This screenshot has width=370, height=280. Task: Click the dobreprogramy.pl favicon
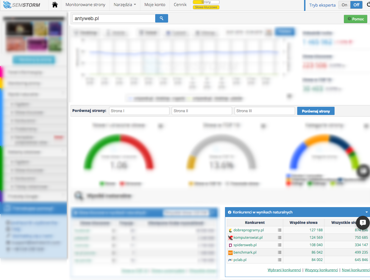[x=230, y=230]
